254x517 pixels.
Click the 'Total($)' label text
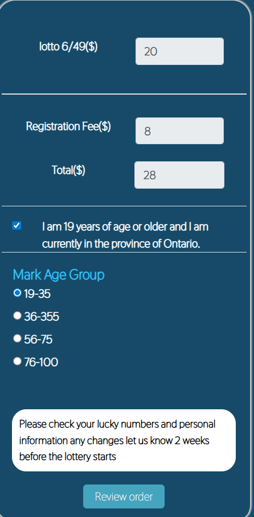[68, 170]
